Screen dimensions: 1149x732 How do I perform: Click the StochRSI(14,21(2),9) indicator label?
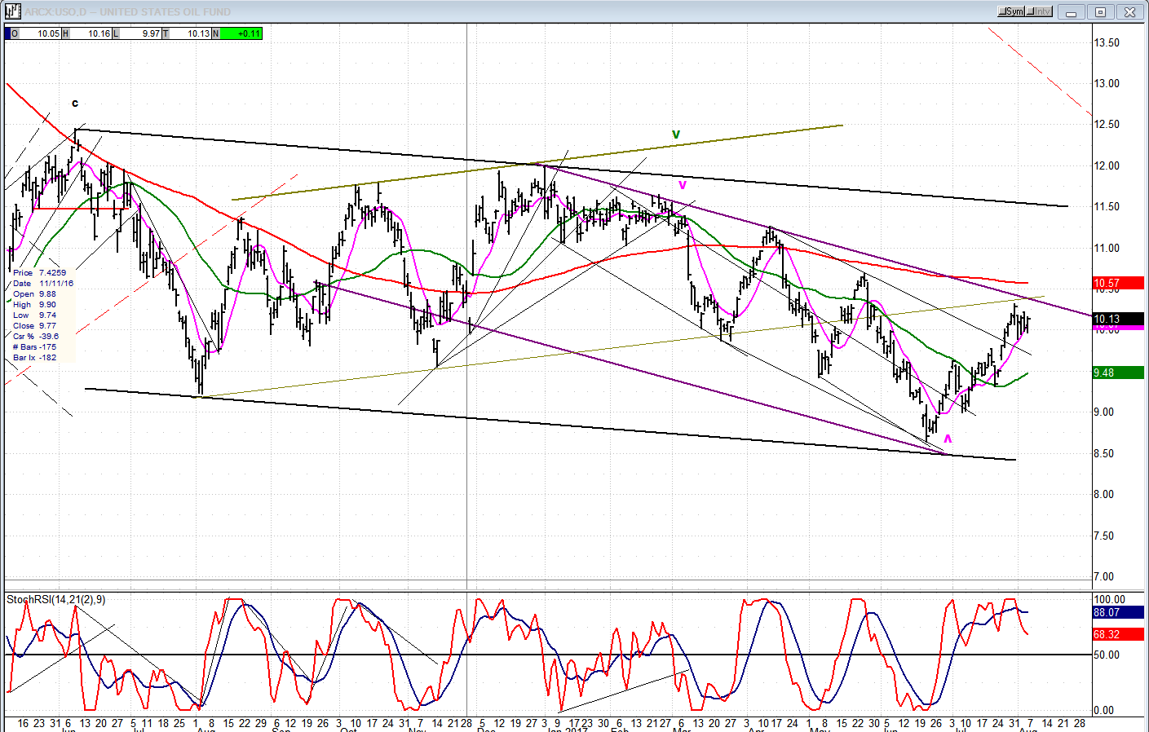coord(55,600)
